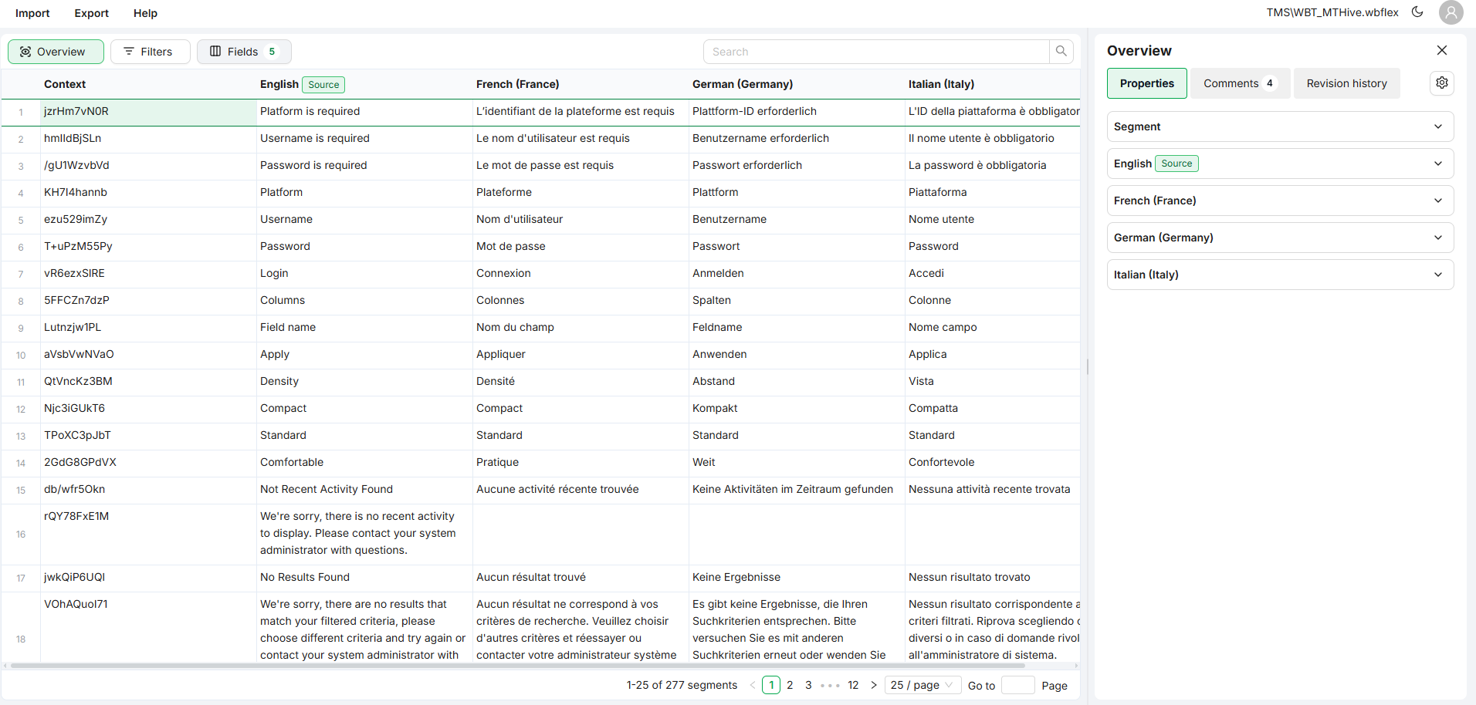Toggle dark mode moon icon
The width and height of the screenshot is (1476, 705).
1417,12
